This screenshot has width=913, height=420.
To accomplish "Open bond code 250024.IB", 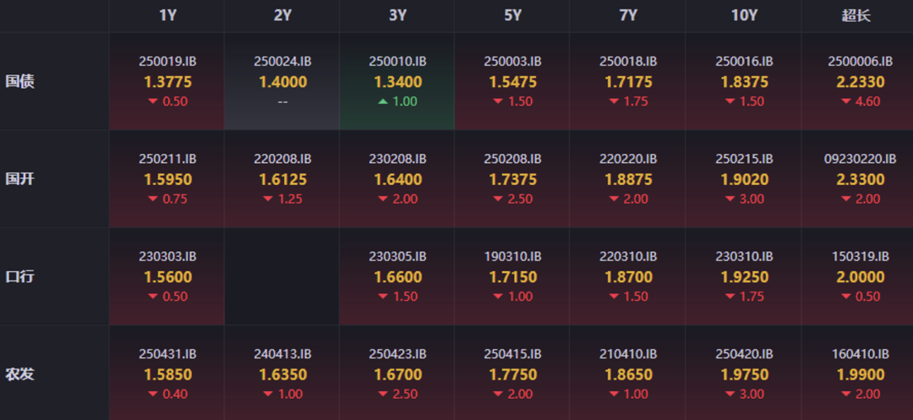I will 282,61.
